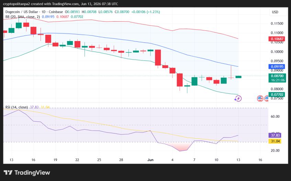
Task: Click the BB (20, SMA, close, 2) indicator label
Action: 22,17
